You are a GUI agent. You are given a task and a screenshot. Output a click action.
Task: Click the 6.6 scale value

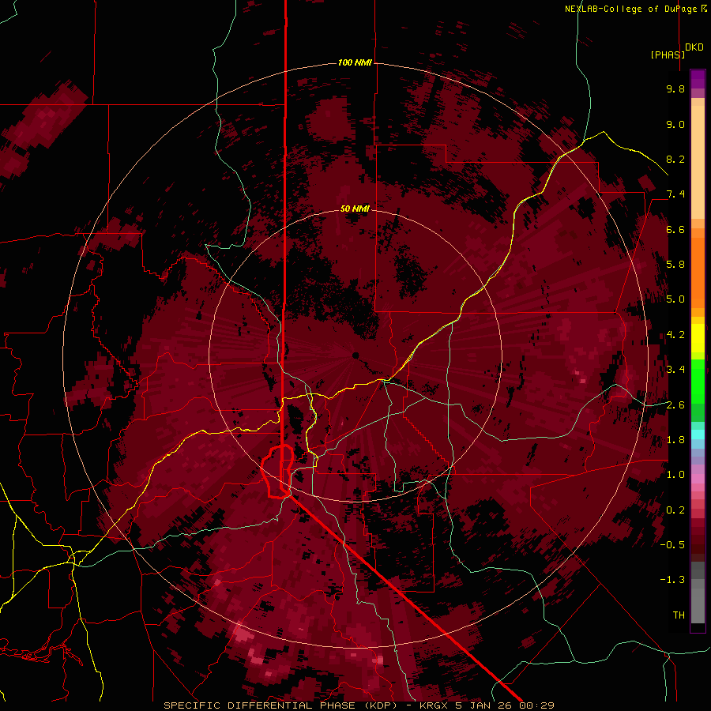click(675, 229)
